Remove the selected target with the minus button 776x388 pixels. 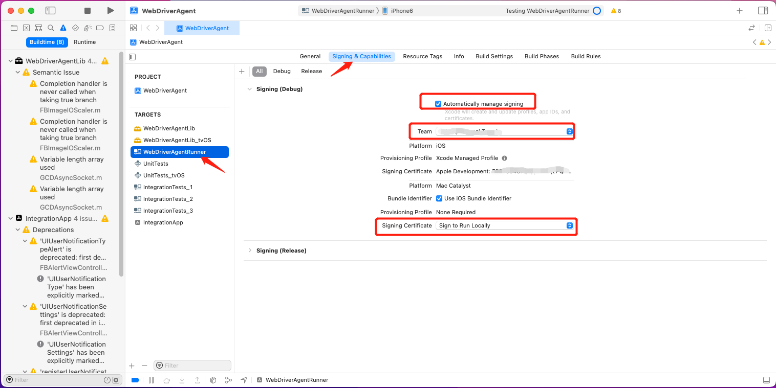[x=144, y=366]
